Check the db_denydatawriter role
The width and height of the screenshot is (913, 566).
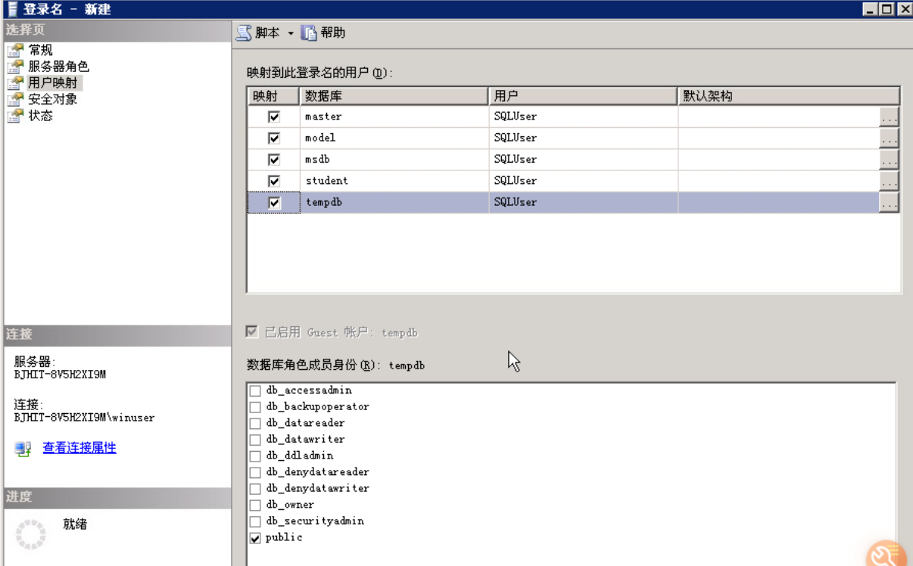[255, 489]
